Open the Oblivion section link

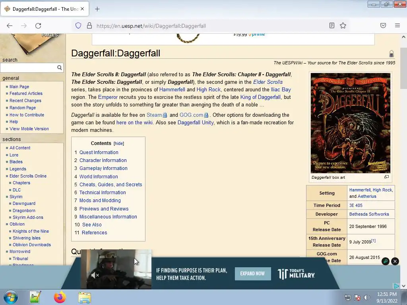[x=17, y=224]
